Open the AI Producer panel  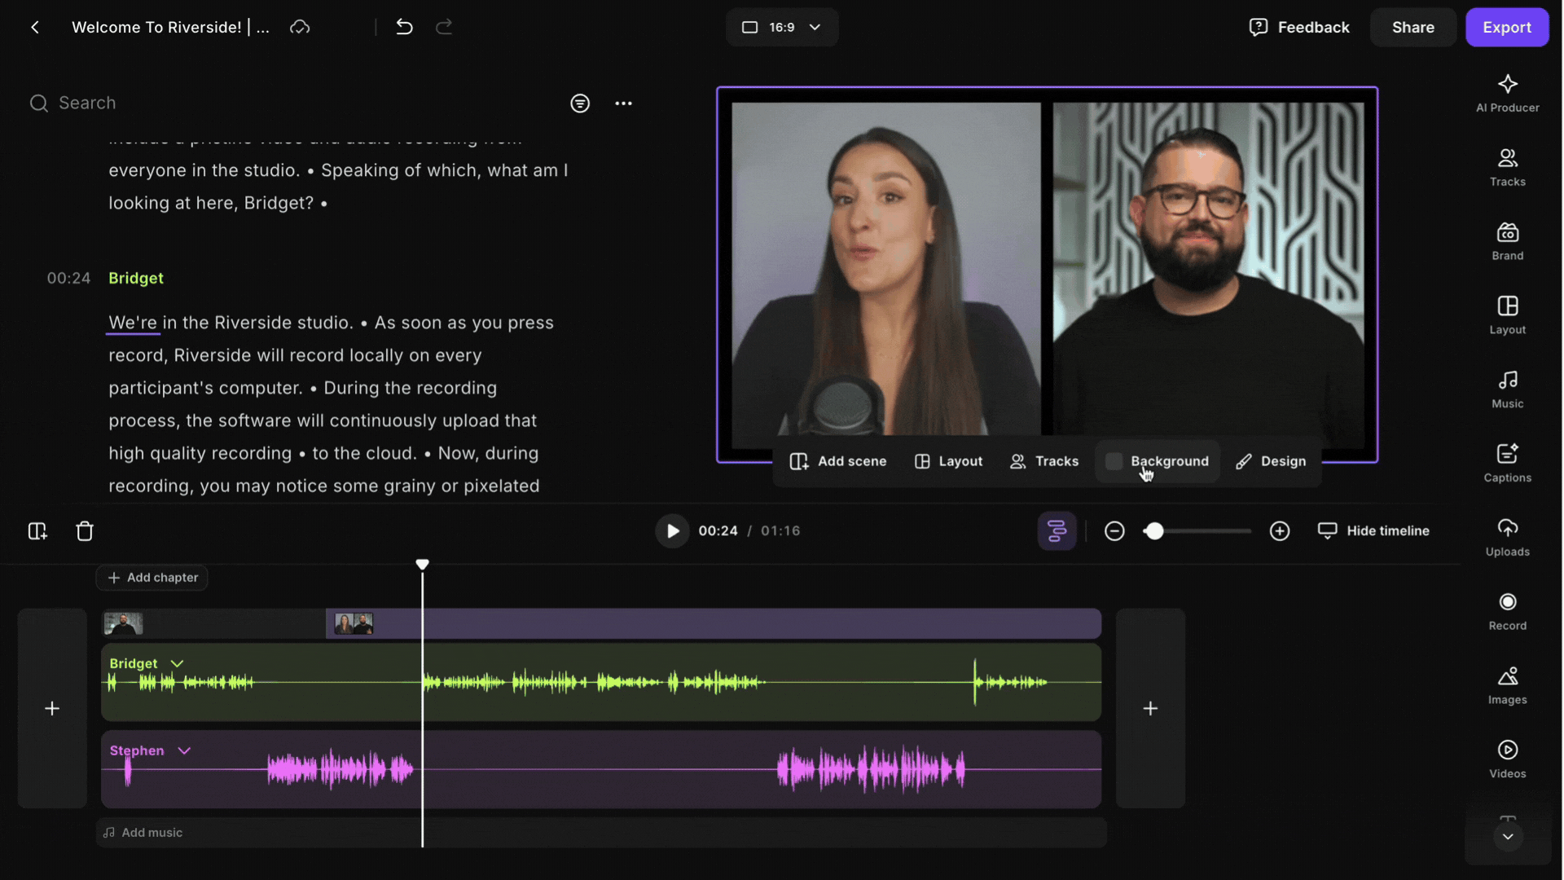click(x=1507, y=93)
